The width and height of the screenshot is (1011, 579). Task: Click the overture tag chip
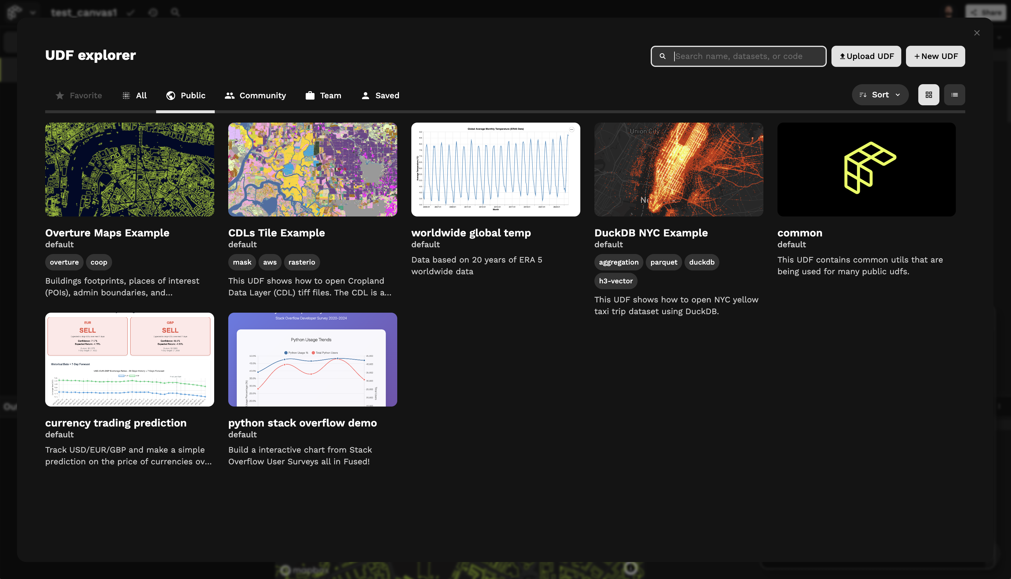(x=64, y=262)
